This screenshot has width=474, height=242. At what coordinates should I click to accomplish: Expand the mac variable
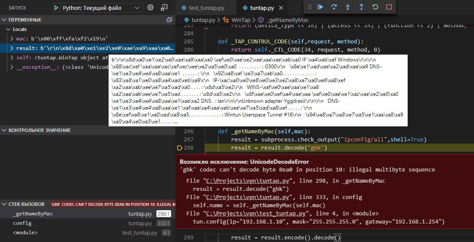coord(12,39)
